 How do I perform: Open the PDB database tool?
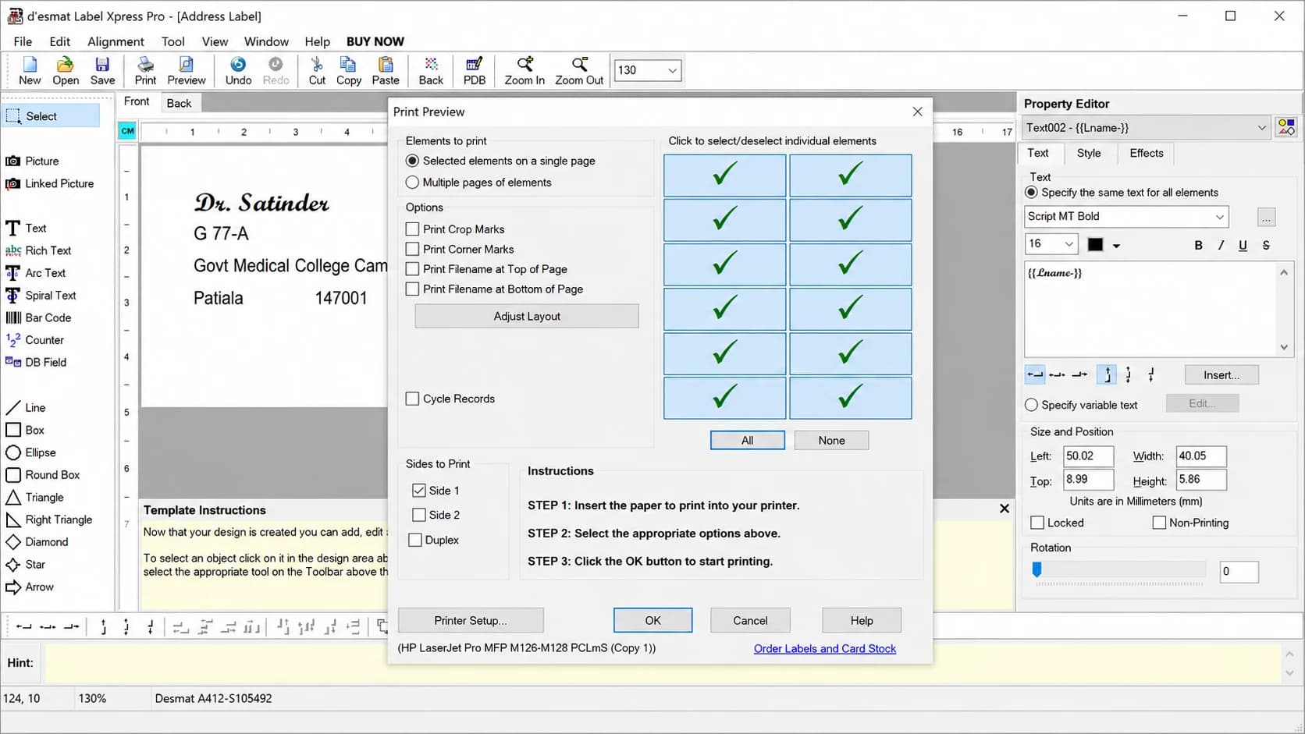pos(475,70)
